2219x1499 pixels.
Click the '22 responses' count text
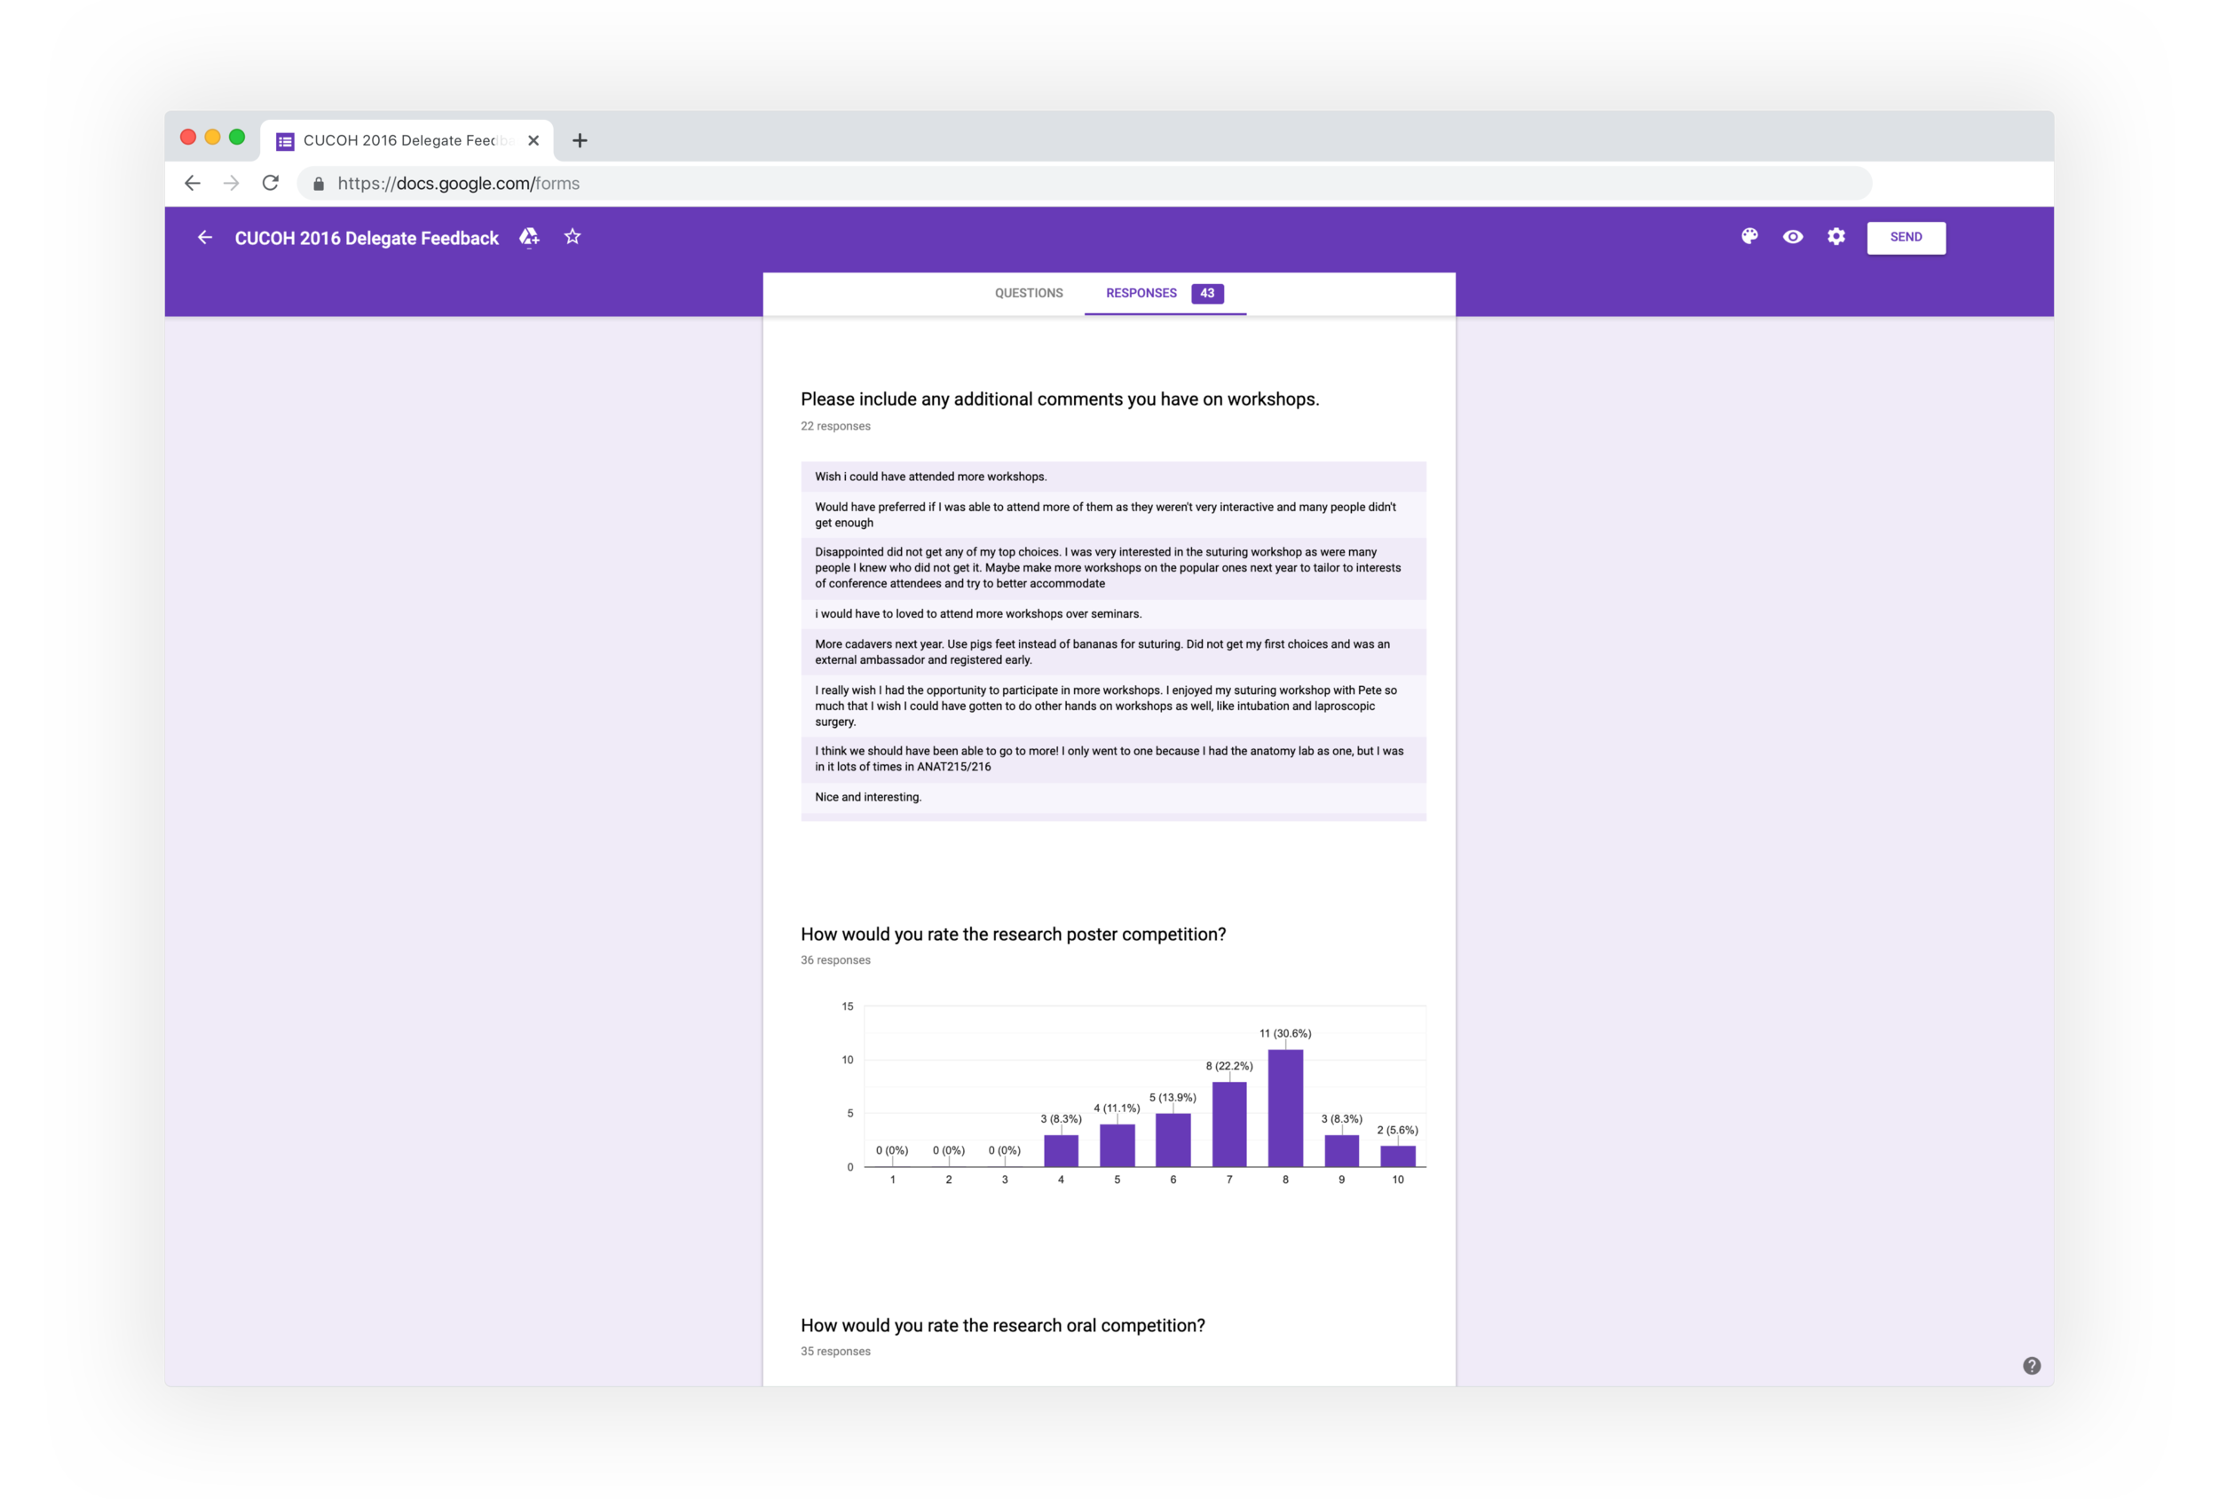coord(835,426)
